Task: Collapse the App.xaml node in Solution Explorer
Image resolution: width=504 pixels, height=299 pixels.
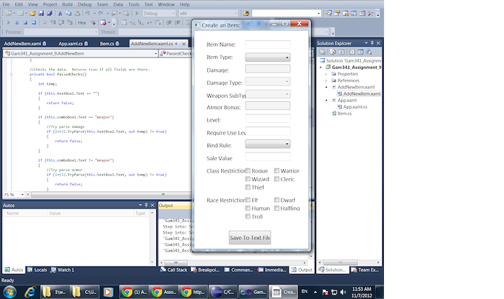Action: pyautogui.click(x=326, y=100)
